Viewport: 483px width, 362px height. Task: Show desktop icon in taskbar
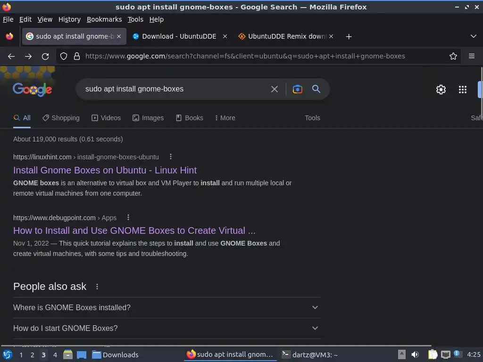[x=82, y=355]
